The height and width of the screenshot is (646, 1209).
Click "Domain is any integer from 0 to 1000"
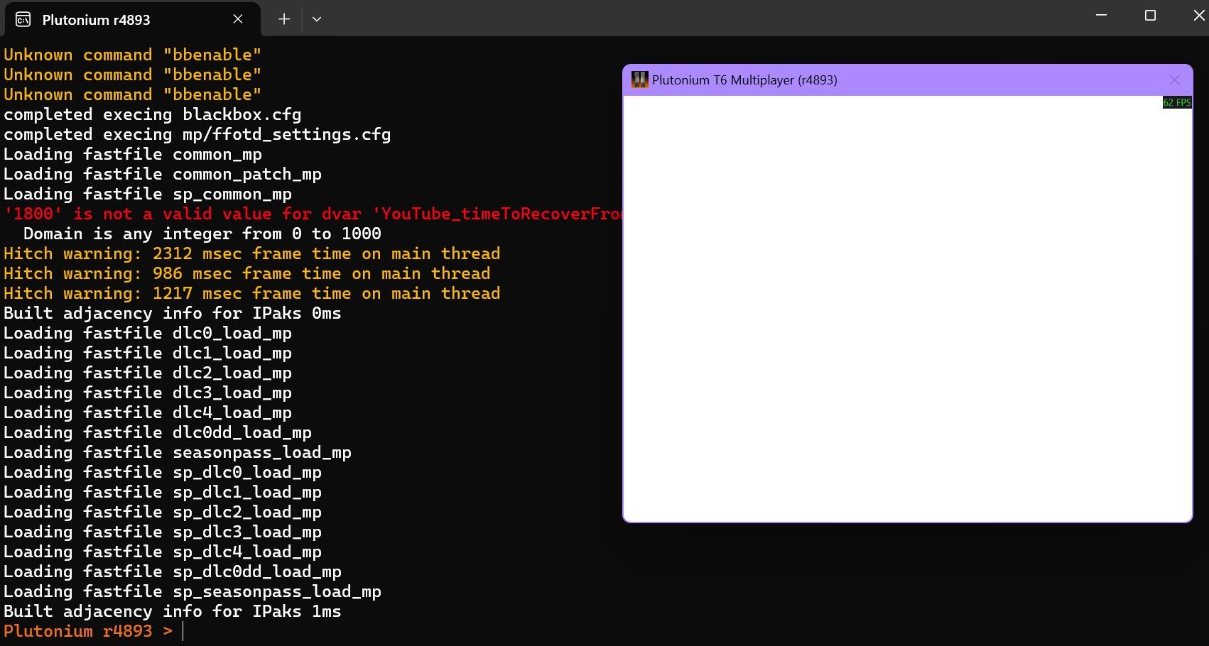(x=202, y=234)
